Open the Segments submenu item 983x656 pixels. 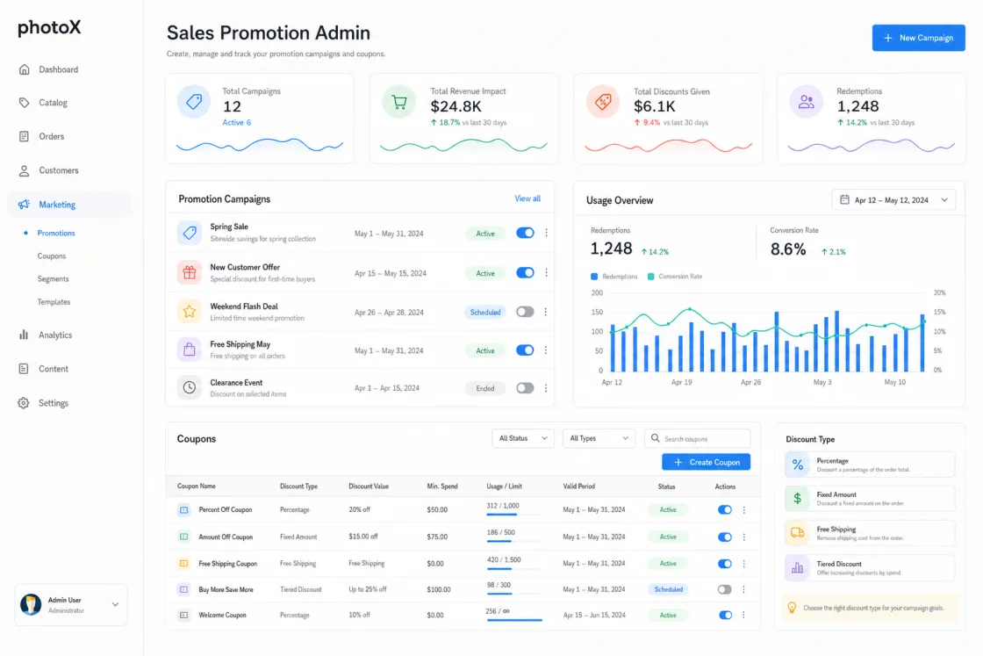[54, 279]
